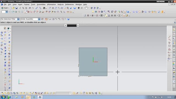Open the Format menu
This screenshot has height=99, width=176.
27,4
